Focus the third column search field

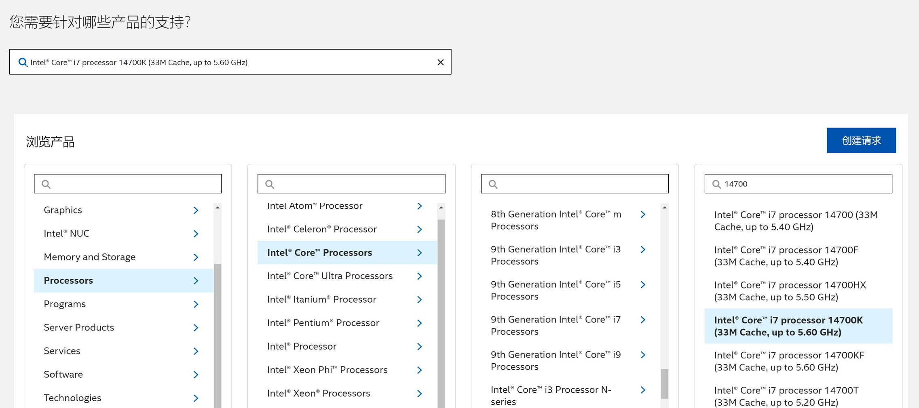coord(575,184)
